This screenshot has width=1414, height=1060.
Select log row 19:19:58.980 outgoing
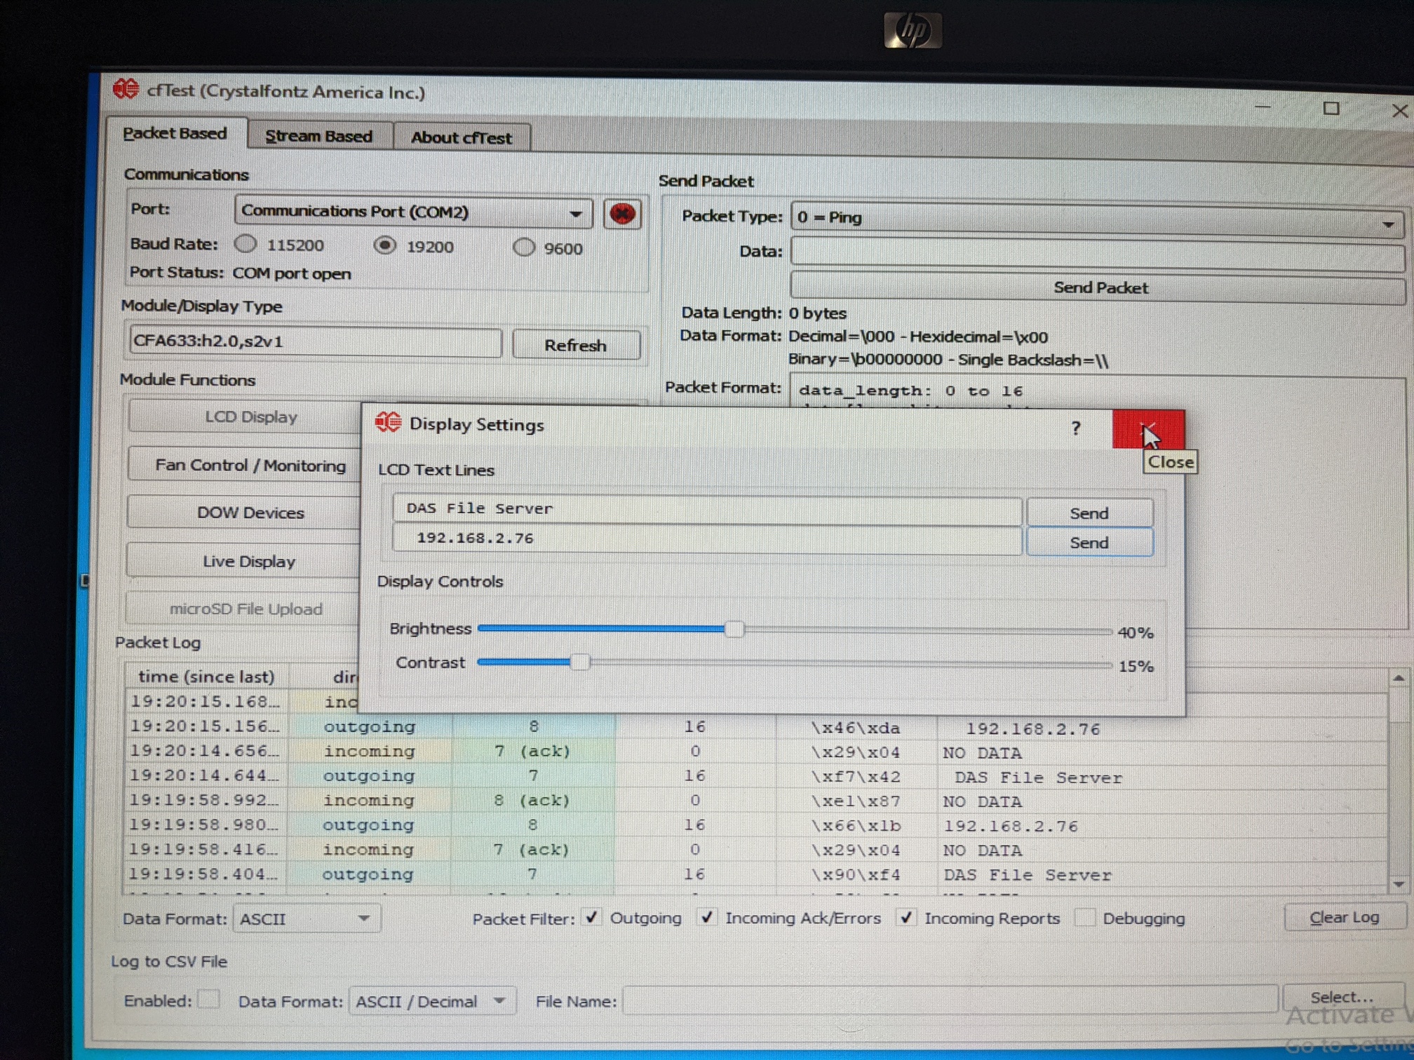756,825
